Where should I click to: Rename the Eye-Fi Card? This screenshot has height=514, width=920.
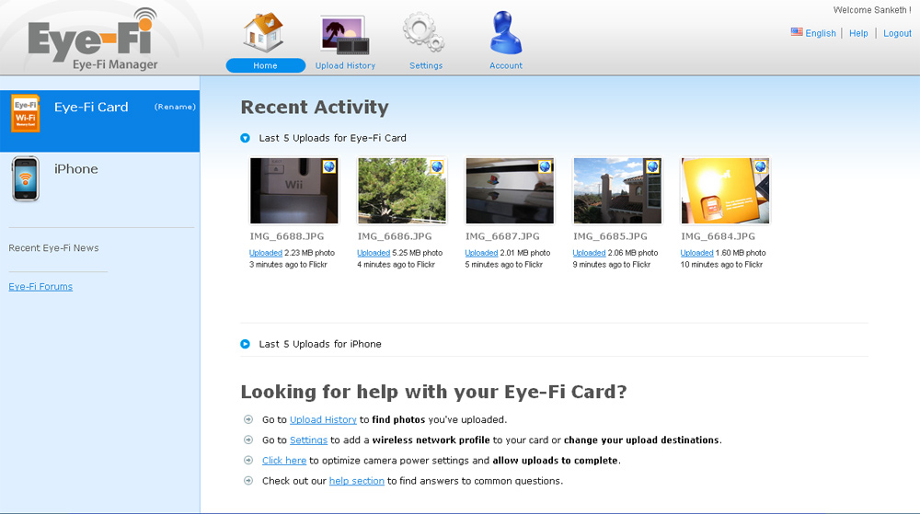(x=175, y=107)
